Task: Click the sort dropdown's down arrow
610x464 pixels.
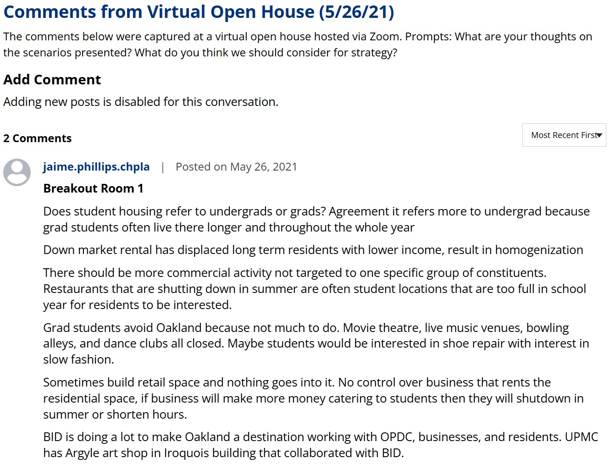Action: [599, 135]
